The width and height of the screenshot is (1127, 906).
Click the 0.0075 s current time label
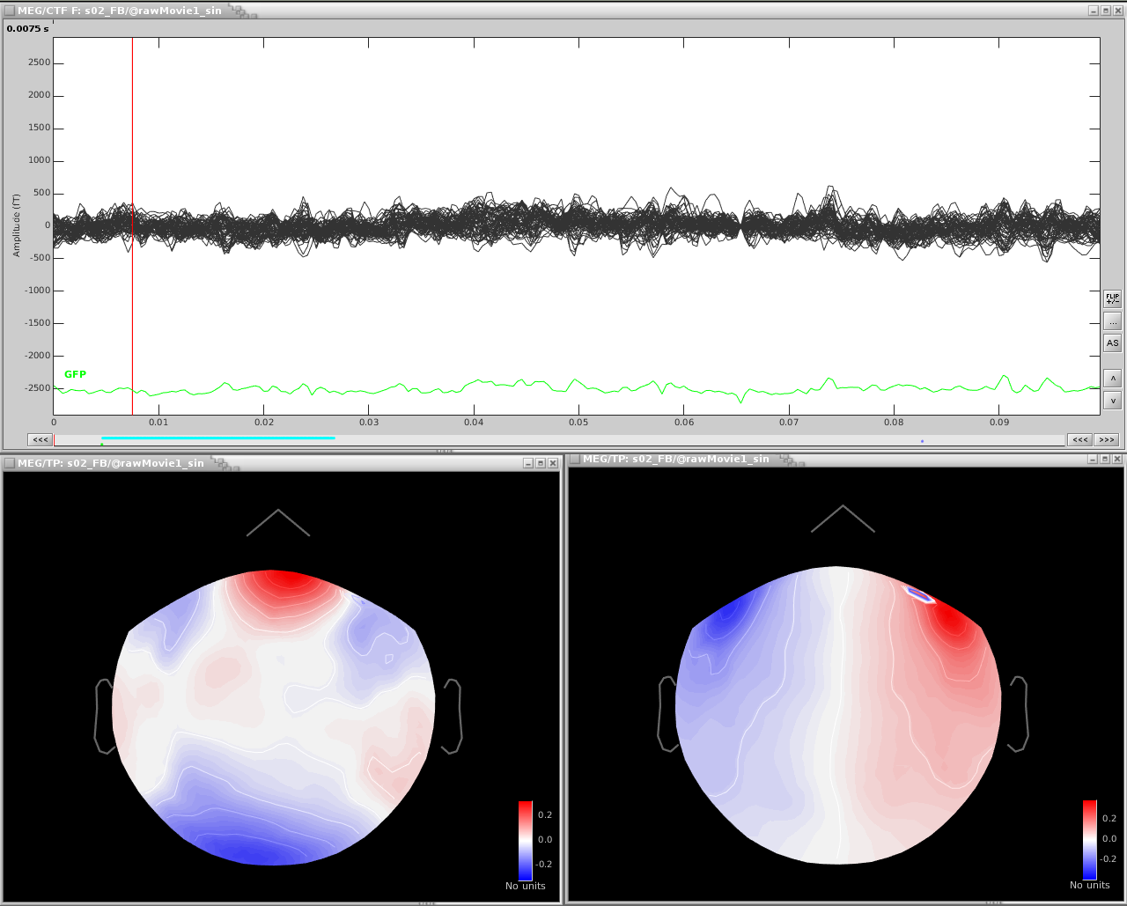[x=28, y=28]
